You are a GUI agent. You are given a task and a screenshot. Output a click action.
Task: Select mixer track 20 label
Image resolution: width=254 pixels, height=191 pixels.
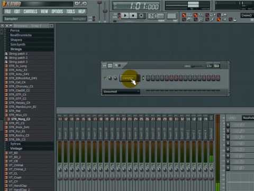(x=112, y=119)
